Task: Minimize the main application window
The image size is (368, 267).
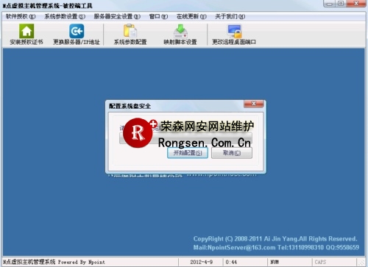Action: pyautogui.click(x=330, y=4)
